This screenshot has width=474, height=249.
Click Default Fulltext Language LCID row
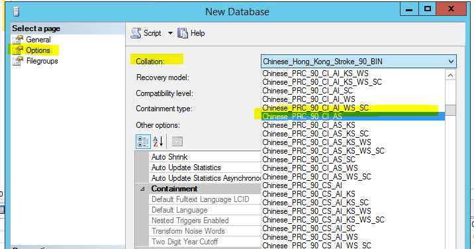pos(205,199)
